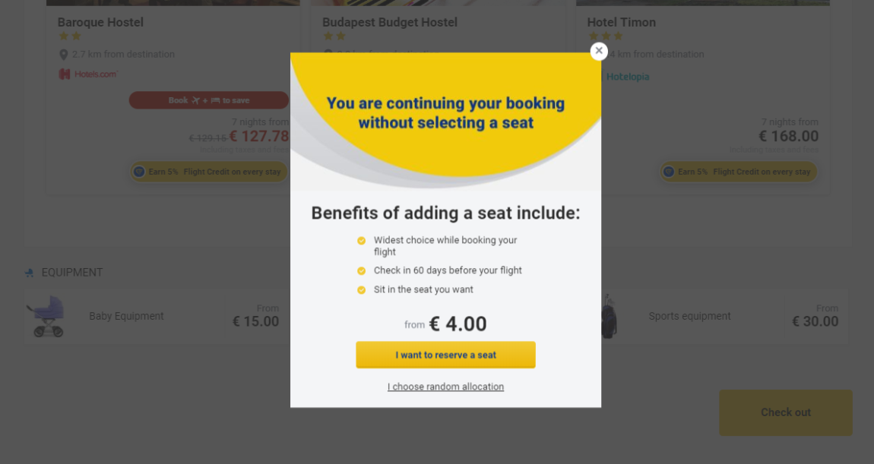The width and height of the screenshot is (874, 464).
Task: Choose random seat allocation link
Action: click(445, 387)
